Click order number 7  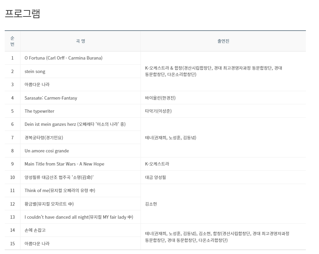(x=12, y=138)
